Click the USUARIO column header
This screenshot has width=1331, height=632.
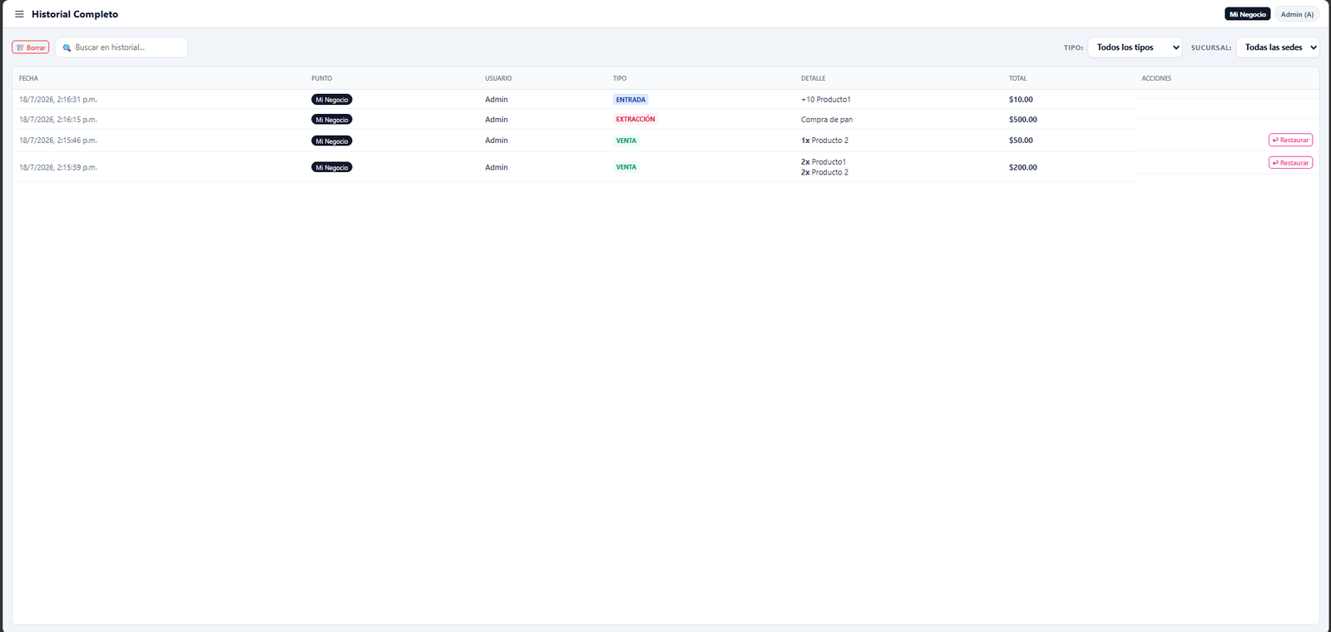click(498, 78)
